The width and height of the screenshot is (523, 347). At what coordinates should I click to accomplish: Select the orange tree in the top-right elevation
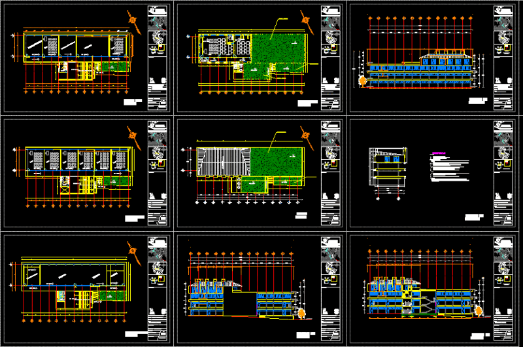coord(362,81)
